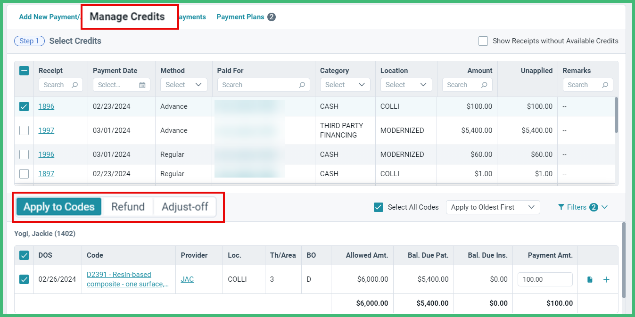This screenshot has width=635, height=317.
Task: Open the Category Select dropdown
Action: coord(345,85)
